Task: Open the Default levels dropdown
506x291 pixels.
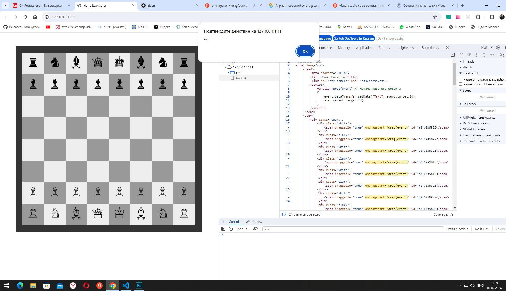Action: (x=457, y=229)
